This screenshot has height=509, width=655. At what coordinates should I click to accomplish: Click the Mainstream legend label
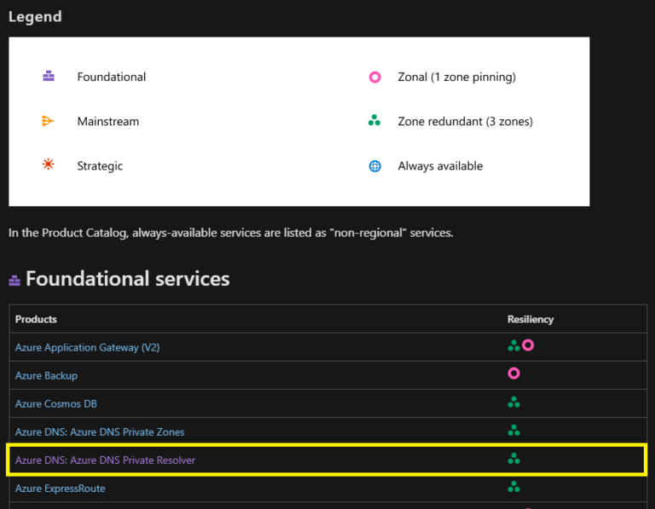point(108,122)
